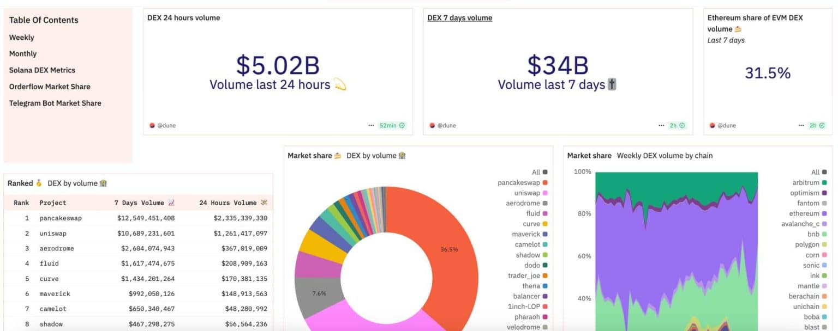The image size is (838, 331).
Task: Open three-dot menu on DEX 7 days volume card
Action: pos(661,125)
